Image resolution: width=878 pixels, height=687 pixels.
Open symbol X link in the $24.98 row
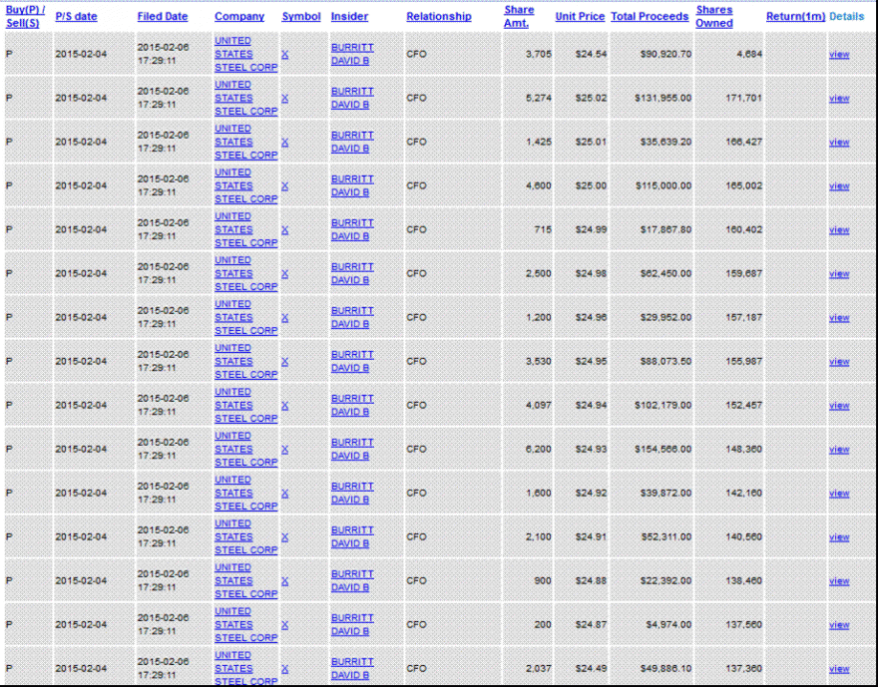[x=285, y=273]
